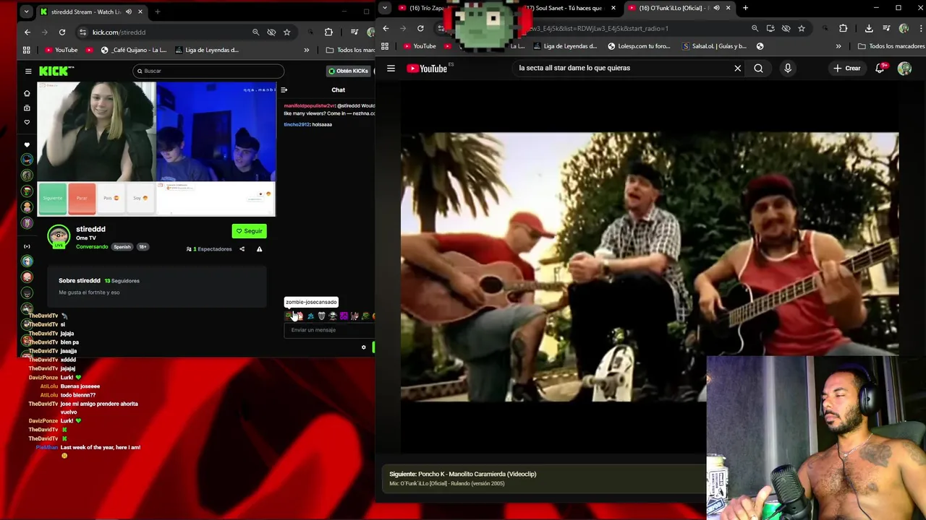Open Lolesp.com bookmark in YouTube window

coord(639,46)
